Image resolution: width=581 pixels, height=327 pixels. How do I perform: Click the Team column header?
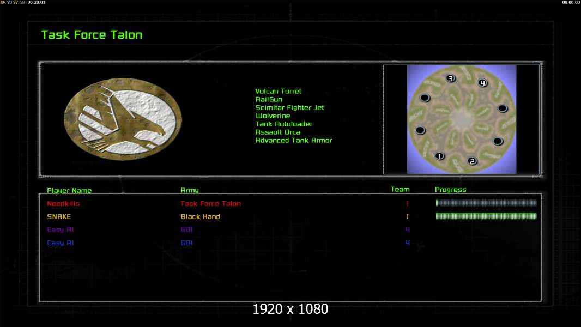coord(400,189)
